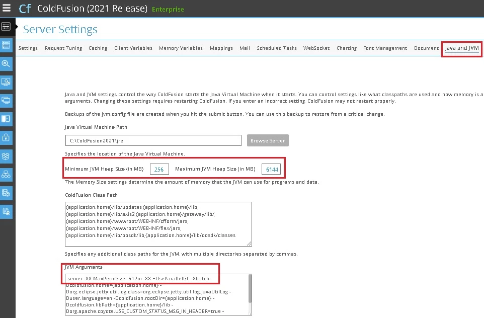
Task: Click 'Specifies the location of the Java Virtual Machine'
Action: (x=125, y=154)
